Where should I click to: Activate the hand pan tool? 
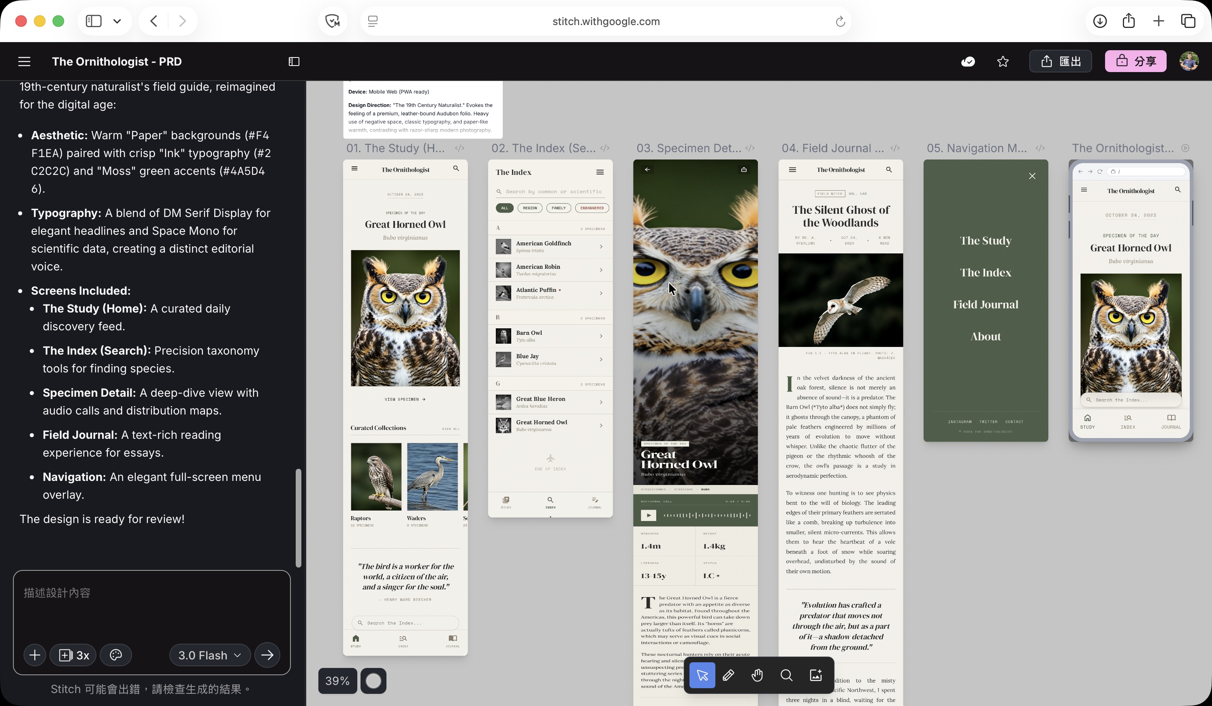pos(757,675)
